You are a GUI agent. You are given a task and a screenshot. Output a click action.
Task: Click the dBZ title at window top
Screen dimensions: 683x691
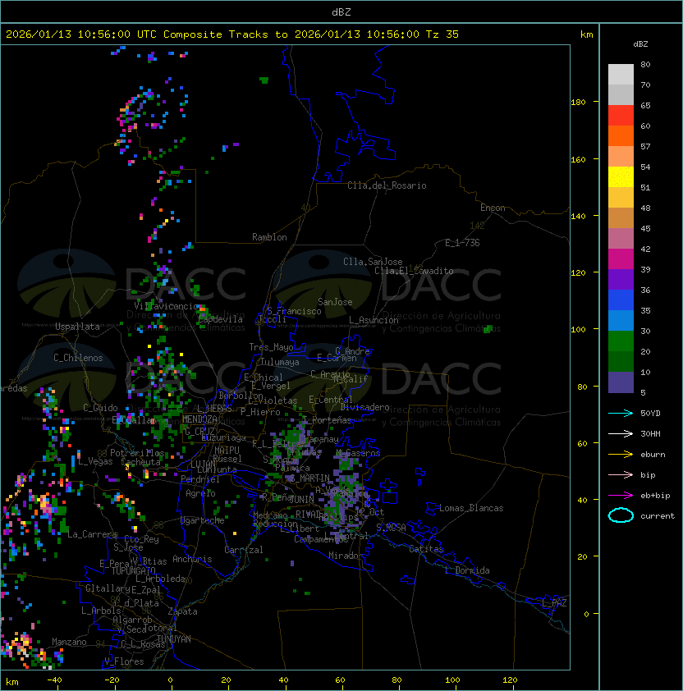341,11
